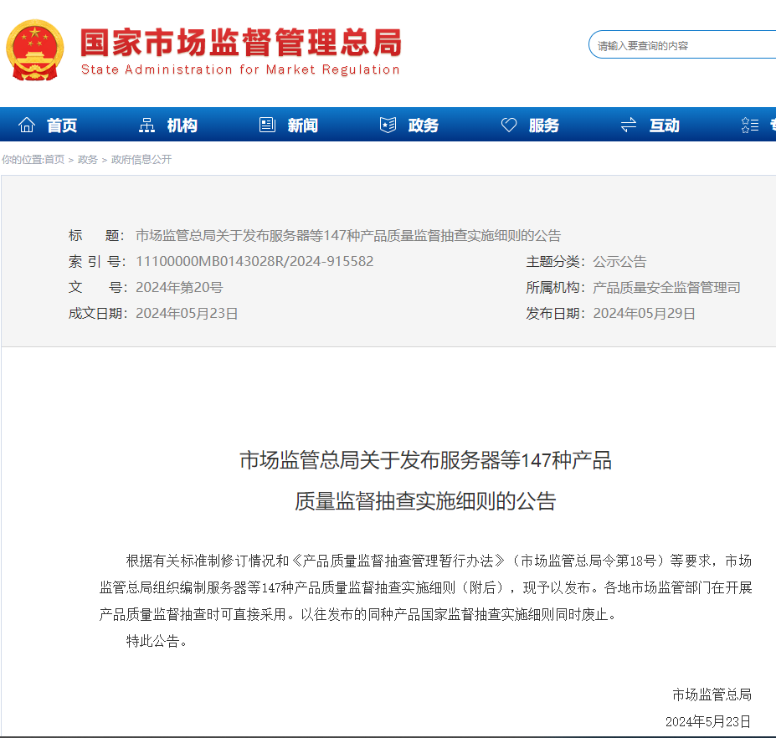Click the 国家市场监督管理总局 site title
This screenshot has height=738, width=776.
click(x=241, y=42)
